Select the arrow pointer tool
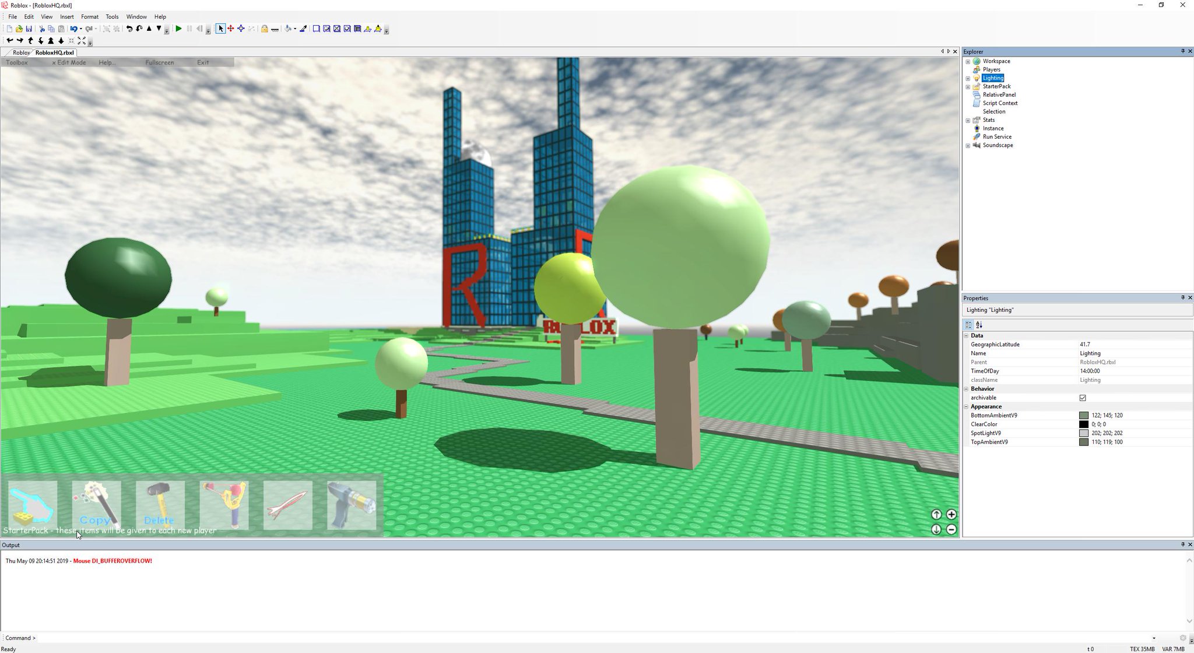This screenshot has height=653, width=1194. click(220, 29)
